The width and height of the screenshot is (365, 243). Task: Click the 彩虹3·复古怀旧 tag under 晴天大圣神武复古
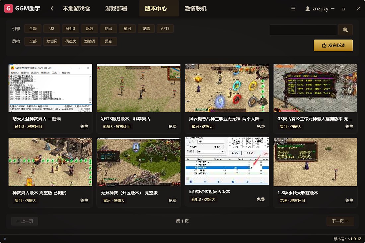point(29,127)
